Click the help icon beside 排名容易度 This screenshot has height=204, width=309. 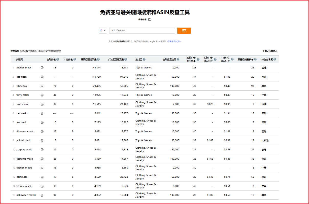tap(275, 59)
